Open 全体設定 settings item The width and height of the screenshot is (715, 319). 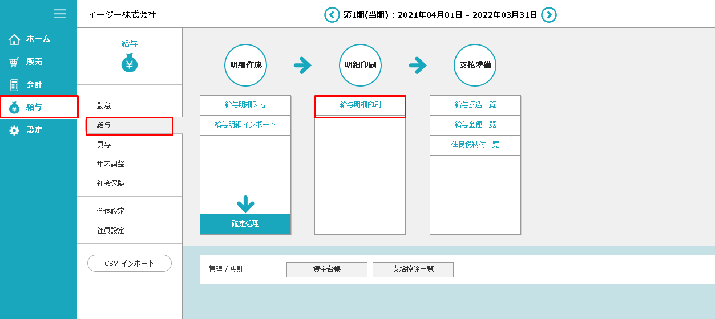pos(111,211)
